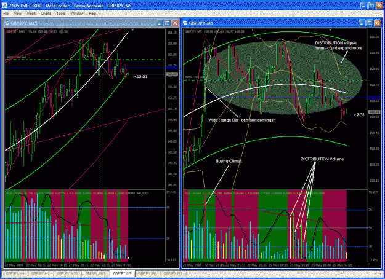Close the GBPJPY,M5 chart window
385x279 pixels.
378,23
